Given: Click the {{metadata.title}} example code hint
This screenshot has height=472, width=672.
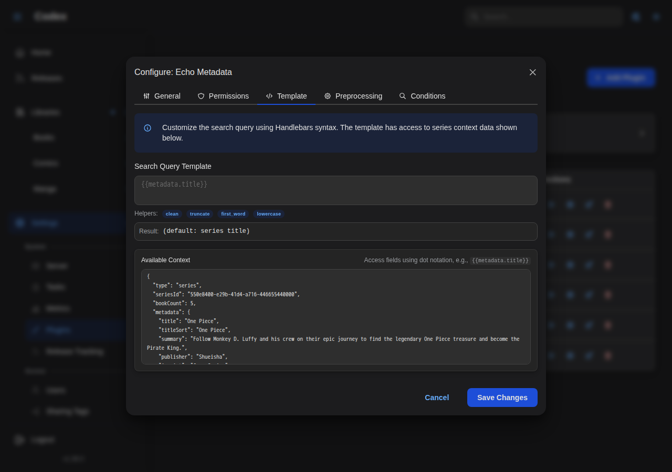Looking at the screenshot, I should pos(500,261).
